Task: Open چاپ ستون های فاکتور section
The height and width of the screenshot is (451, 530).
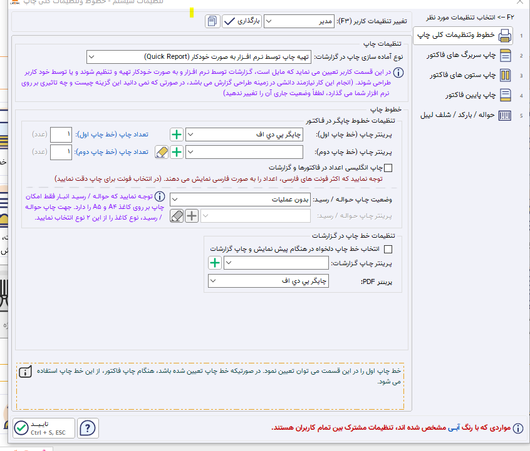Action: (470, 75)
